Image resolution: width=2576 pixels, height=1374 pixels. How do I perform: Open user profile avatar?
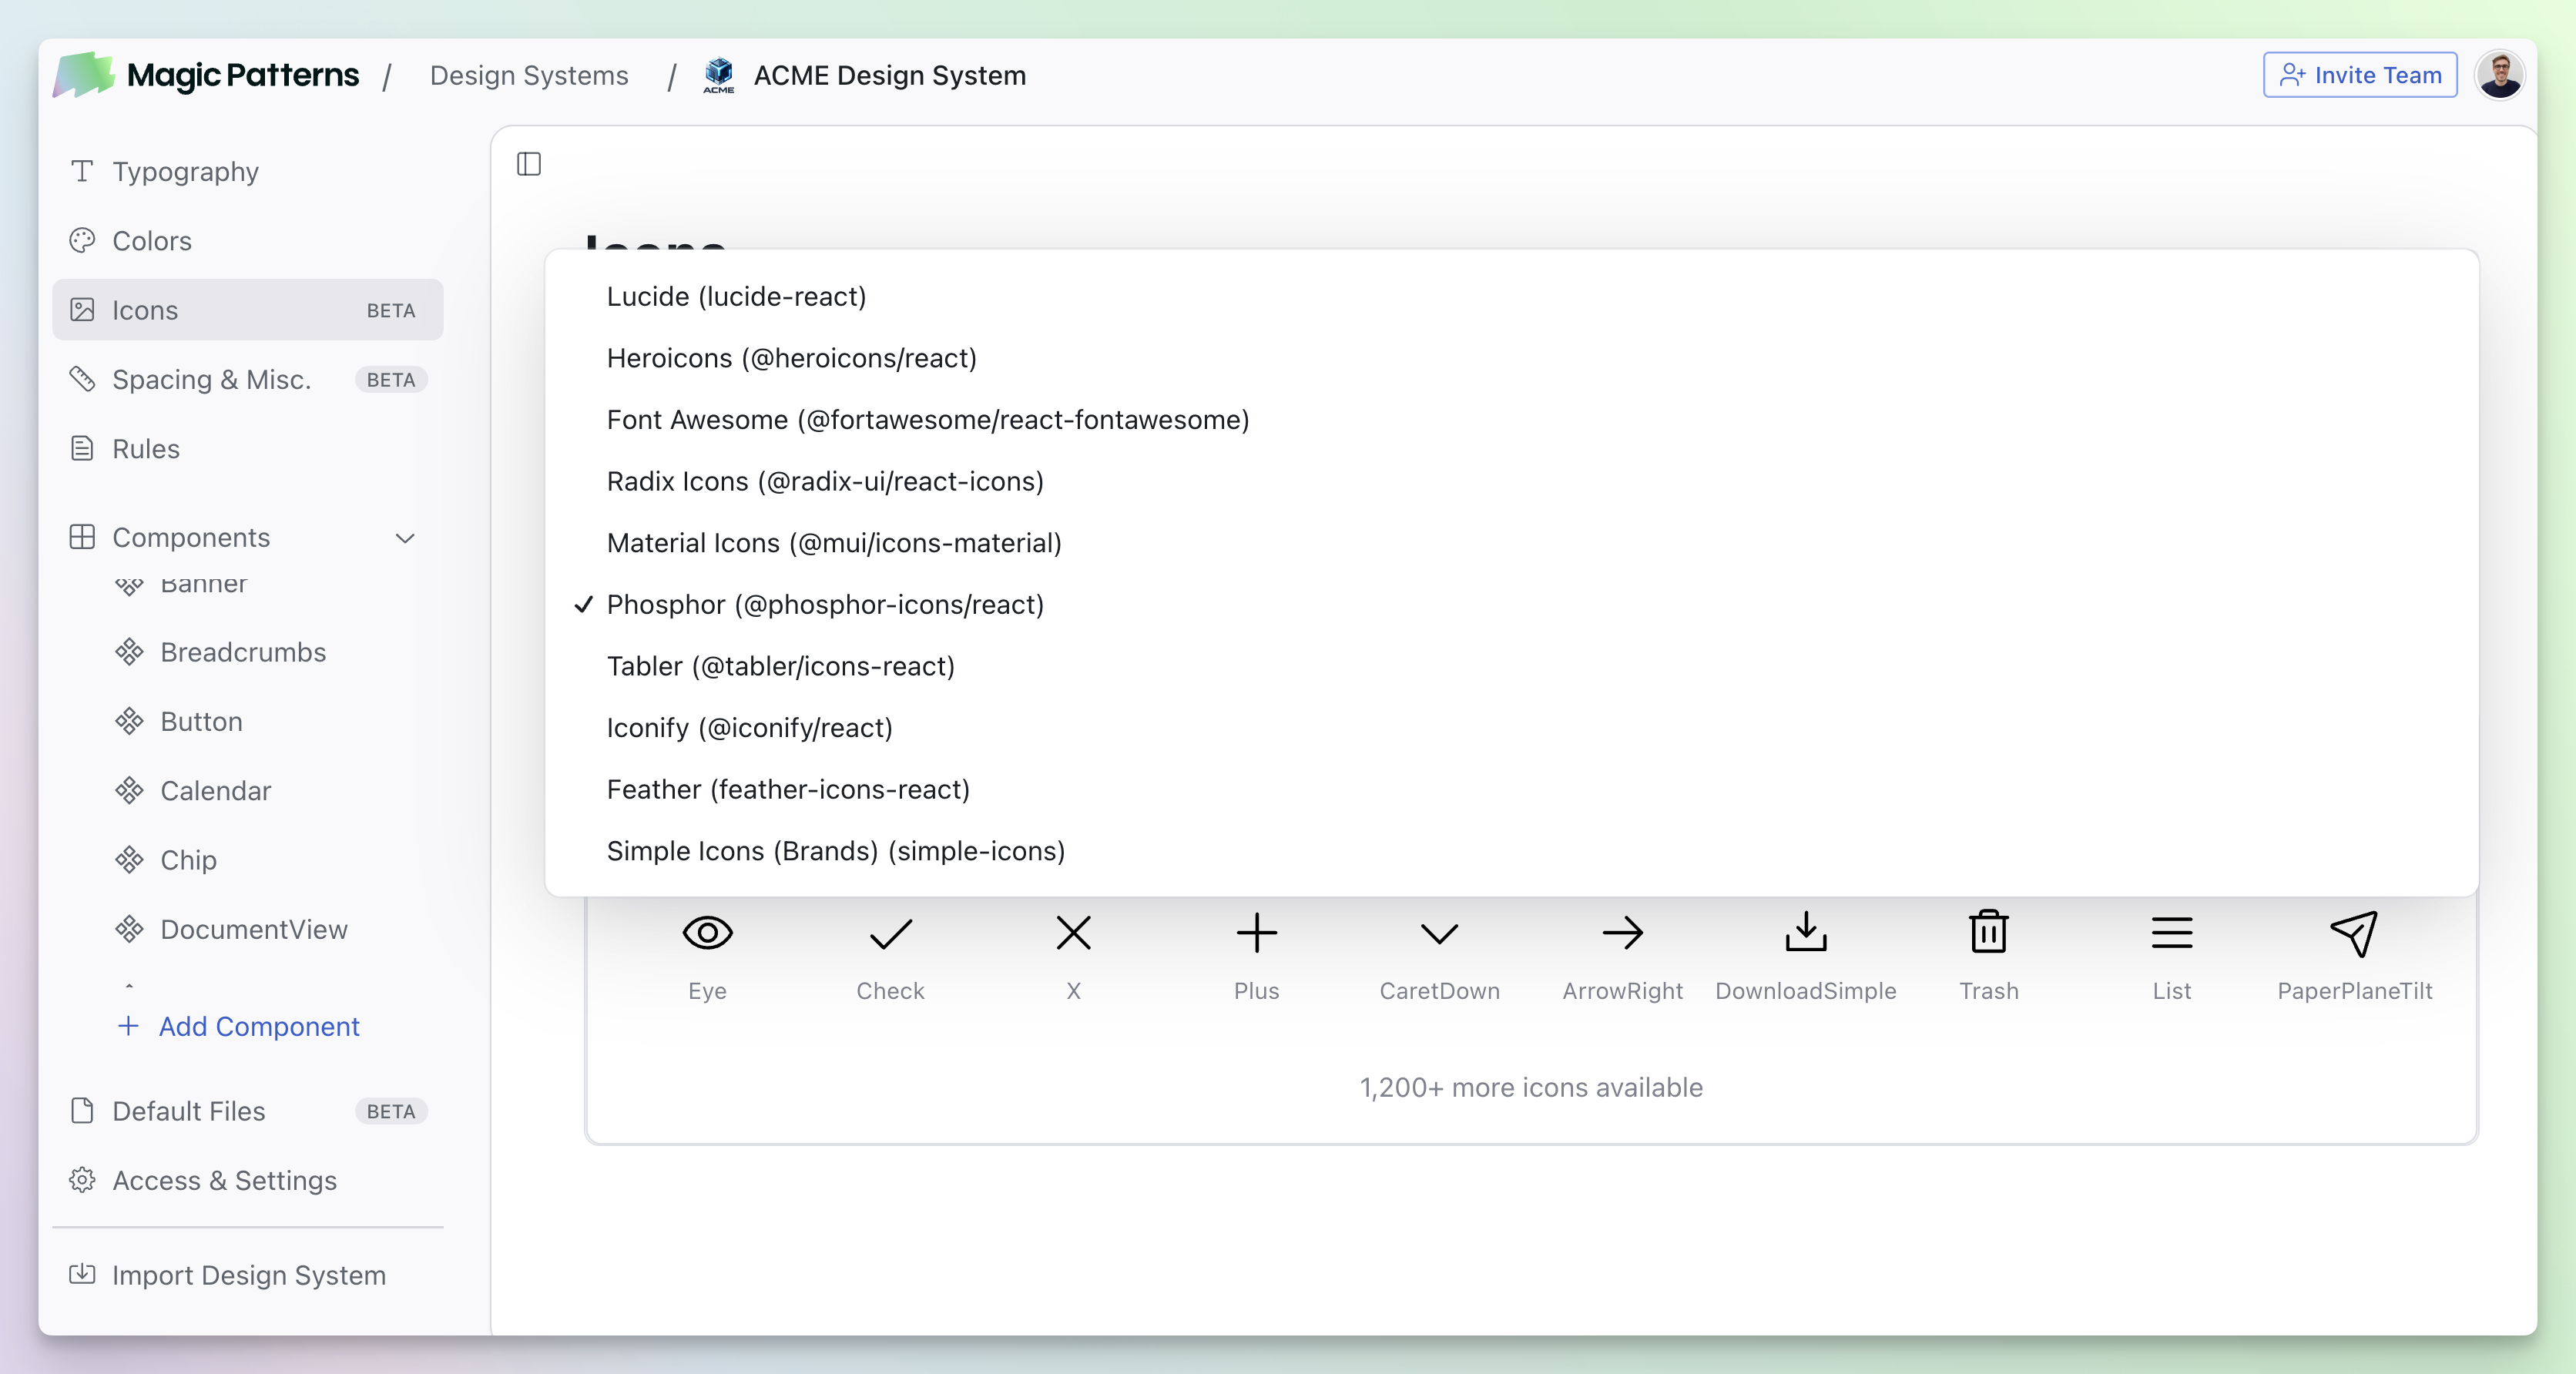coord(2499,75)
